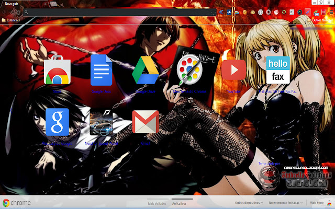335x209 pixels.
Task: Switch to the Mais visitados section
Action: coord(157,203)
